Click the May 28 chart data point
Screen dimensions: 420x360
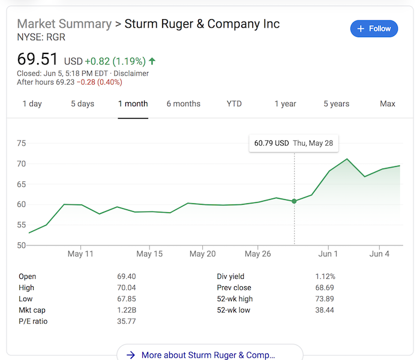tap(294, 201)
